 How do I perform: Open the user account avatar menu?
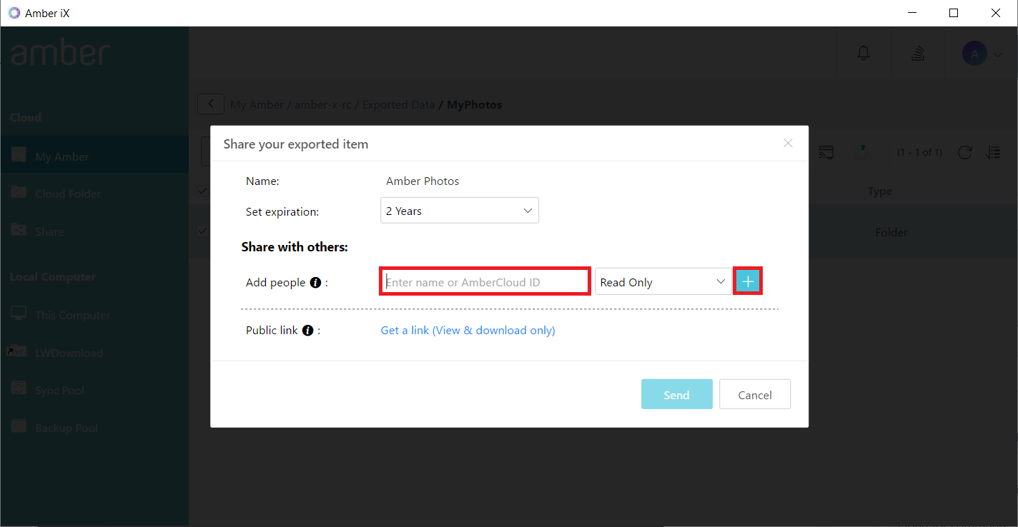[983, 53]
